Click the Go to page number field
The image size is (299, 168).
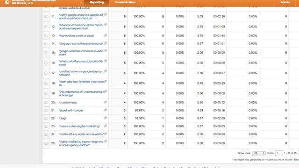coord(279,153)
